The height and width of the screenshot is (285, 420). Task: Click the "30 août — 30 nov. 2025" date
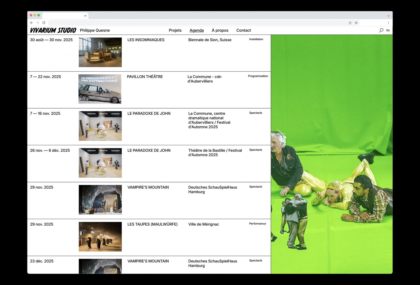[x=51, y=40]
